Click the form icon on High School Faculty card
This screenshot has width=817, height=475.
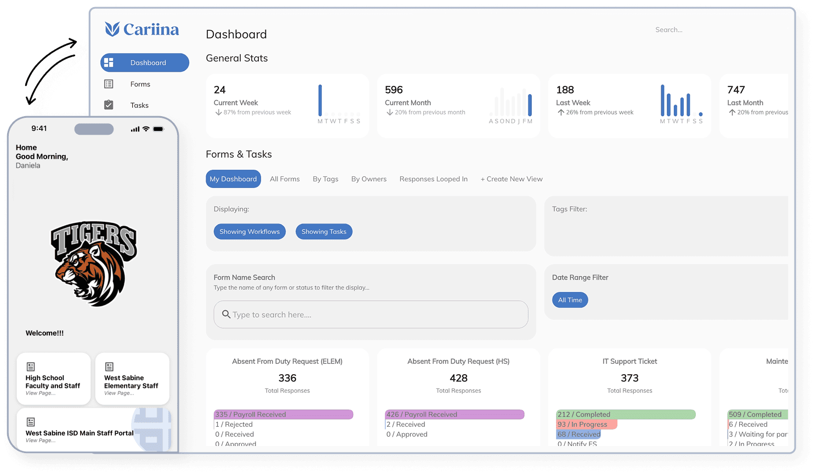(31, 367)
